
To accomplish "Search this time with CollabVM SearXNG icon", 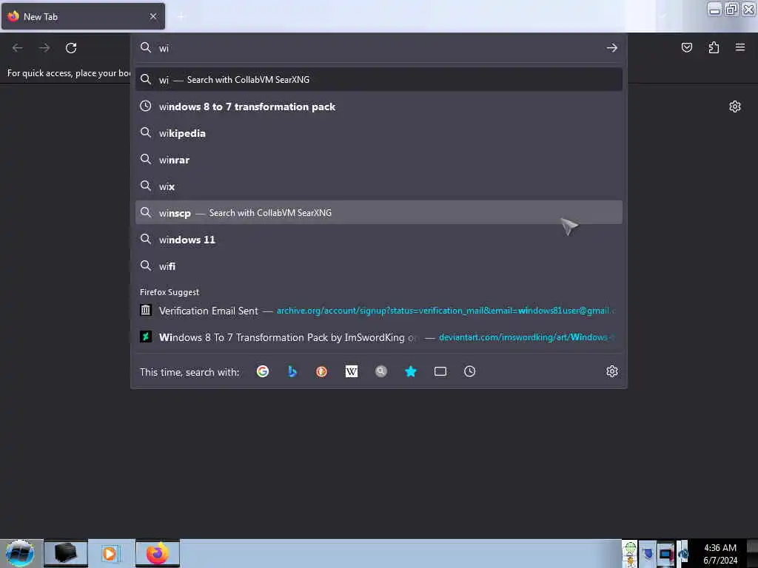I will pyautogui.click(x=381, y=371).
